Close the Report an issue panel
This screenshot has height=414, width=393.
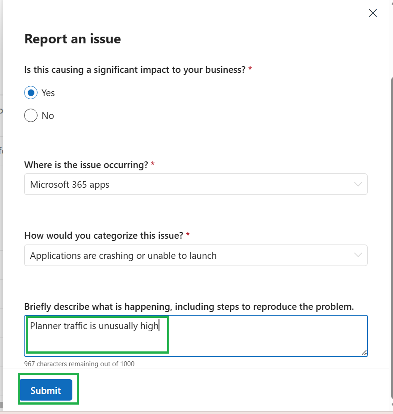click(x=373, y=13)
